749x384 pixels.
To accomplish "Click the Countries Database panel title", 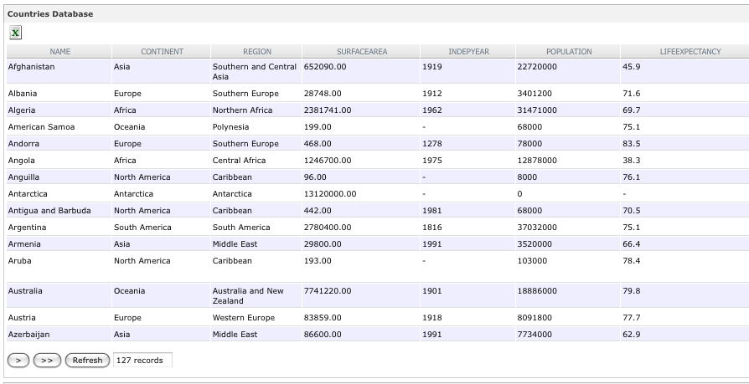I will 50,14.
